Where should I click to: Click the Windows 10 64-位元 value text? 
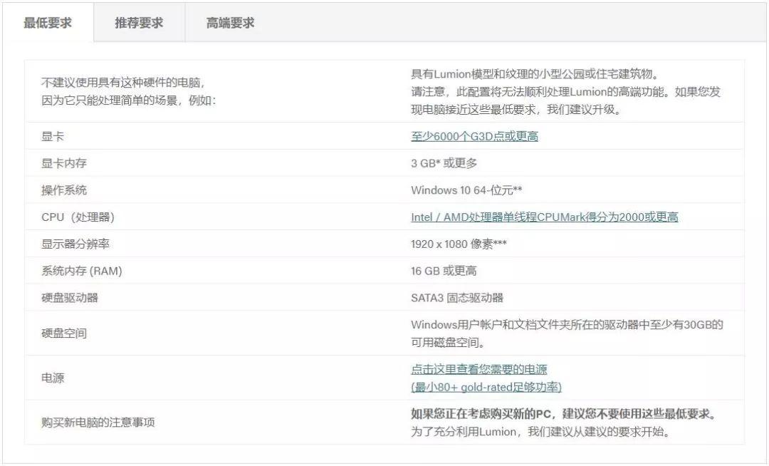pos(466,190)
